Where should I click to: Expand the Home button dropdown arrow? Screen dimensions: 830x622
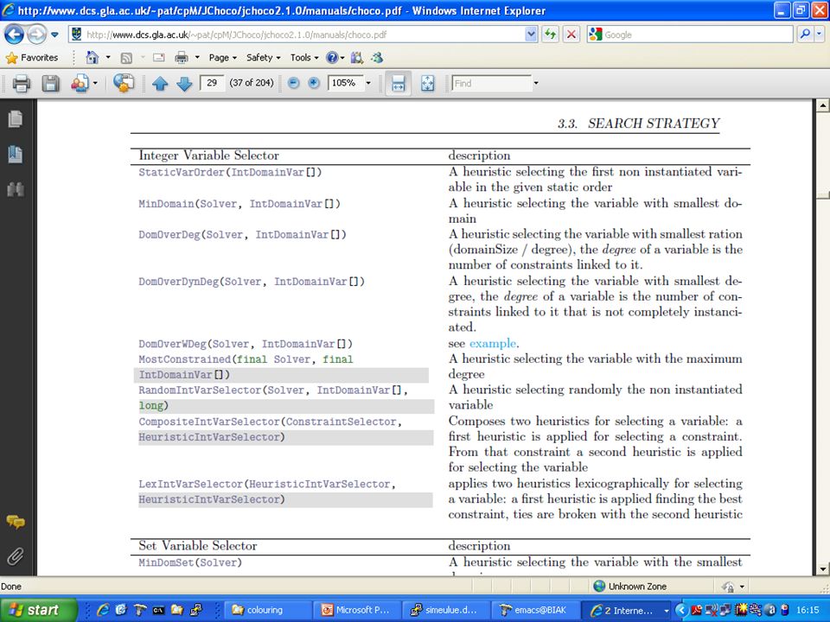[107, 58]
